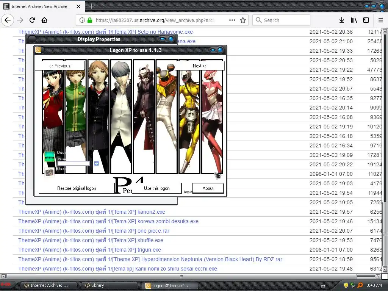Open the Downloads panel
The width and height of the screenshot is (388, 291).
click(341, 20)
